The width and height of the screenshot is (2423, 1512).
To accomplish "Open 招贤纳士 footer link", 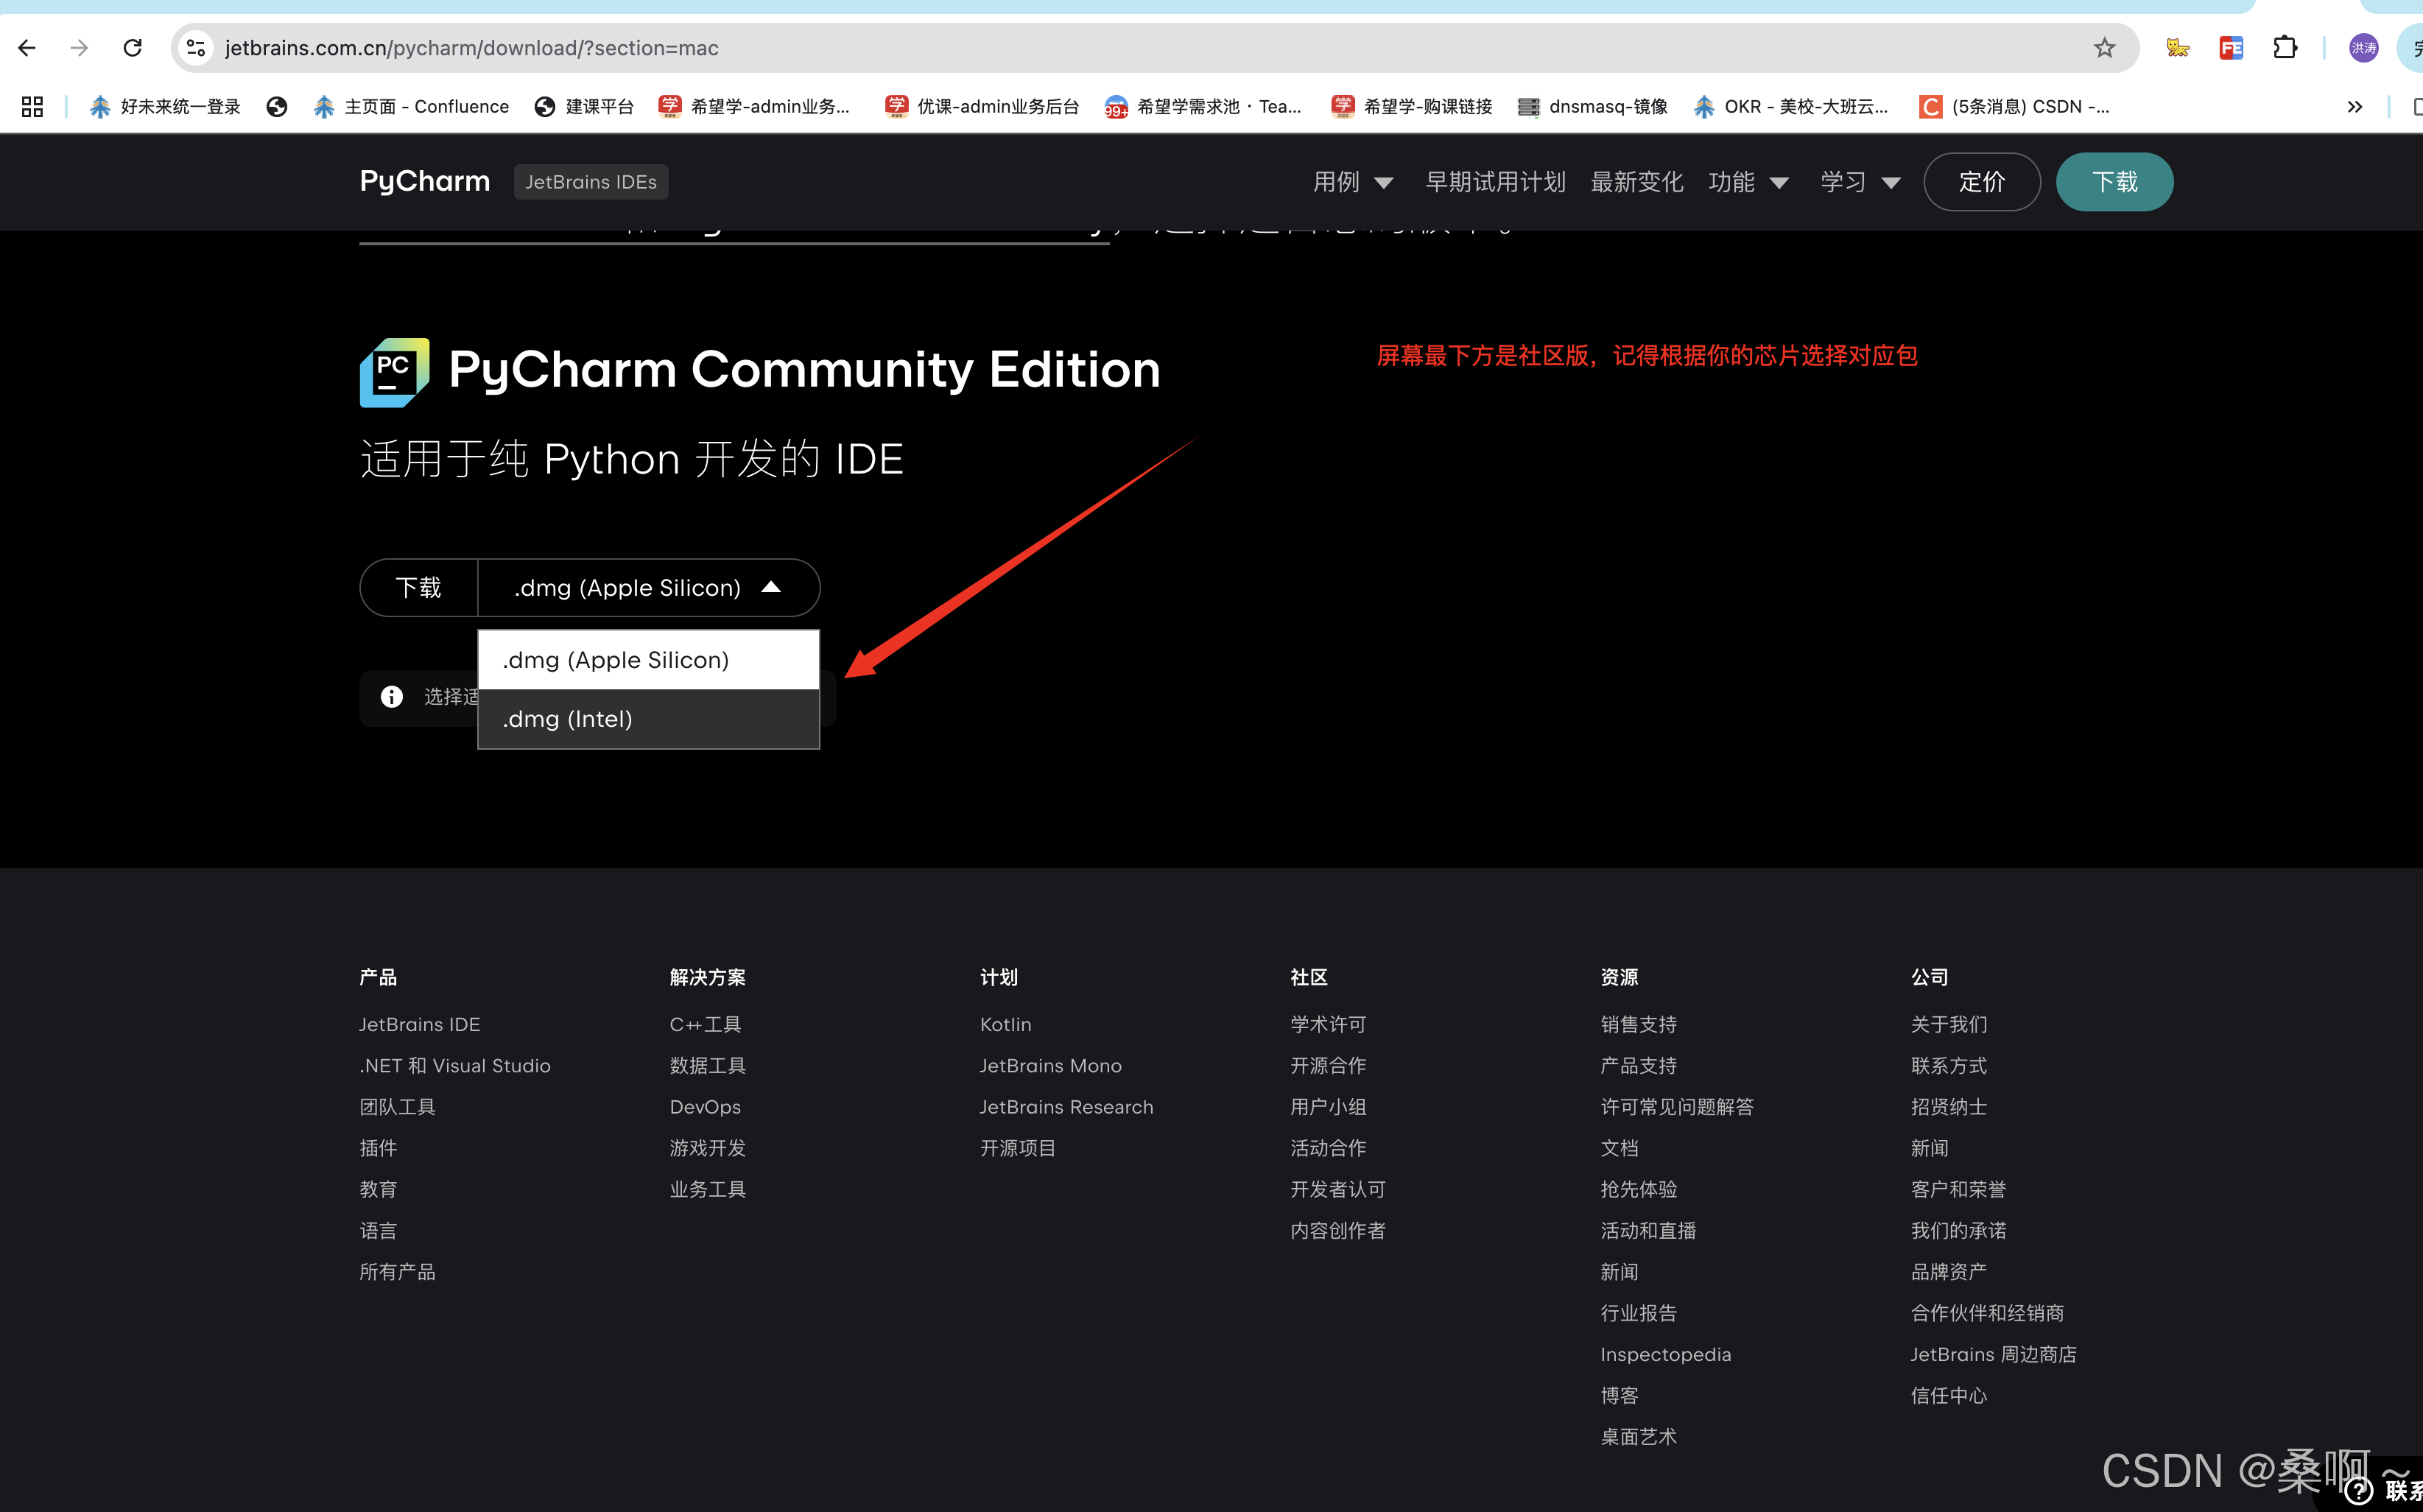I will pyautogui.click(x=1948, y=1106).
